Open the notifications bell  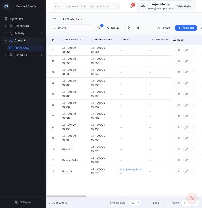tap(132, 6)
